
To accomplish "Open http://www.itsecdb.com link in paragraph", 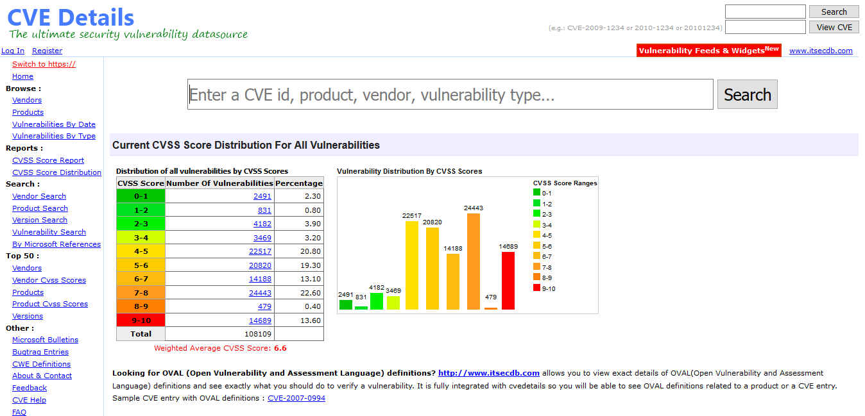I will click(489, 372).
